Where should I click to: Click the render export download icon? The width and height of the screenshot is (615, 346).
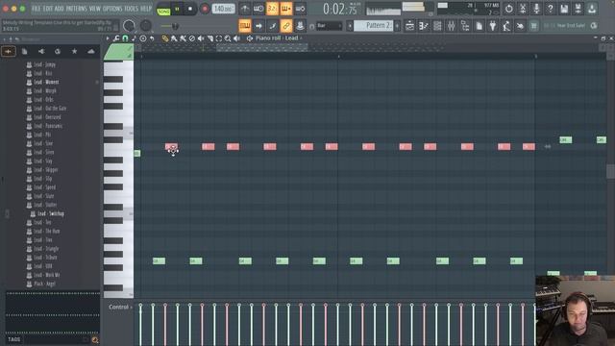(592, 9)
